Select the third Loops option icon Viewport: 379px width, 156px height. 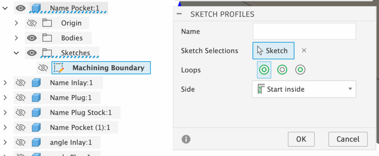(x=300, y=70)
